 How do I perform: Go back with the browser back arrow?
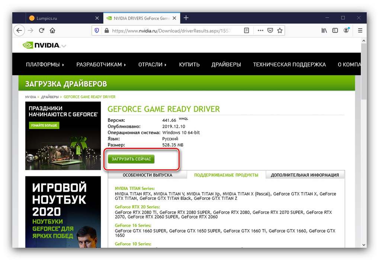coord(19,31)
